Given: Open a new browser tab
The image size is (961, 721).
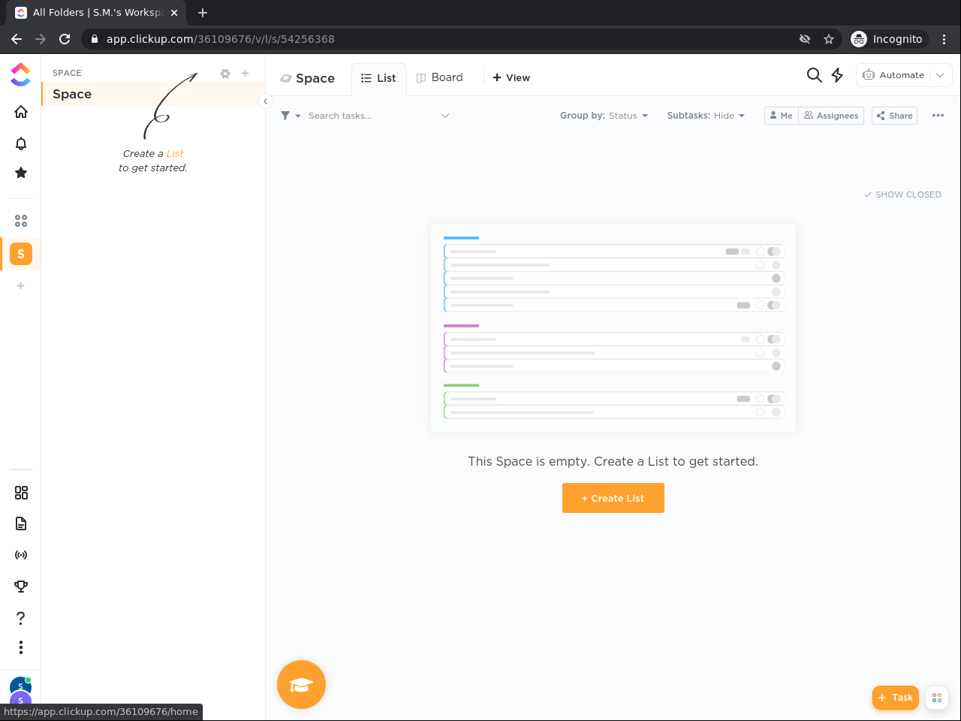Looking at the screenshot, I should coord(203,13).
